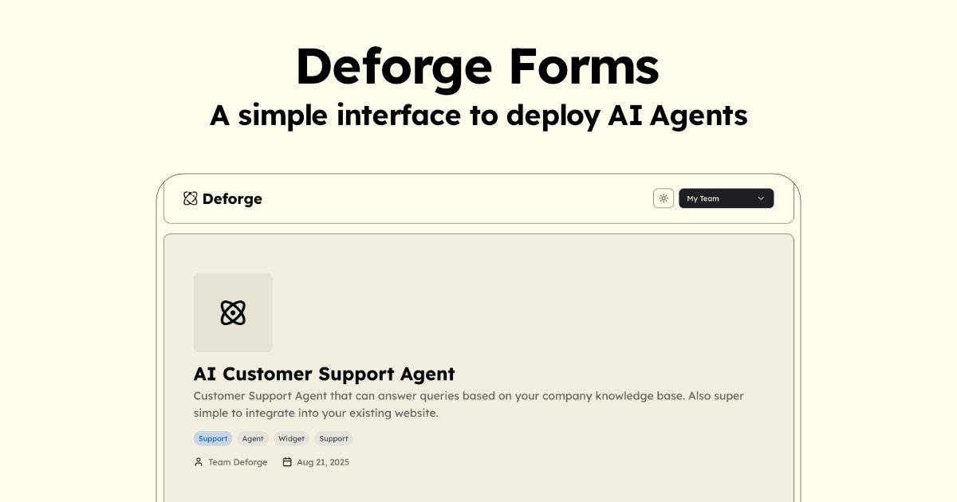The width and height of the screenshot is (957, 502).
Task: Open the AI Customer Support Agent title
Action: pyautogui.click(x=324, y=374)
